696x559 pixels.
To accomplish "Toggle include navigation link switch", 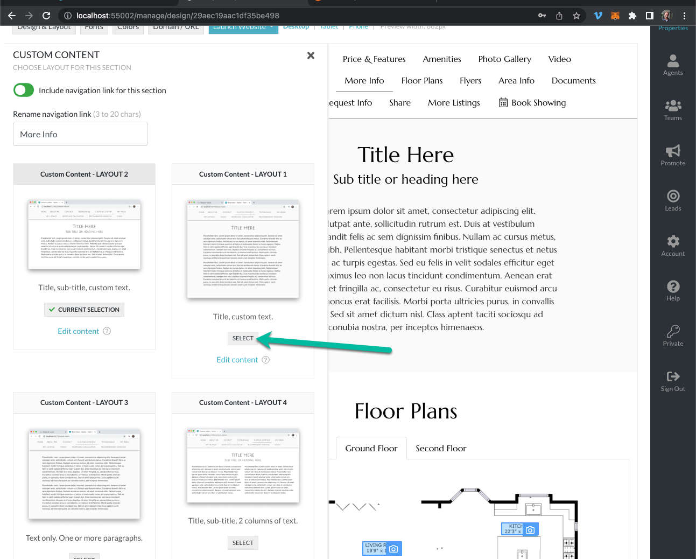I will pyautogui.click(x=24, y=90).
